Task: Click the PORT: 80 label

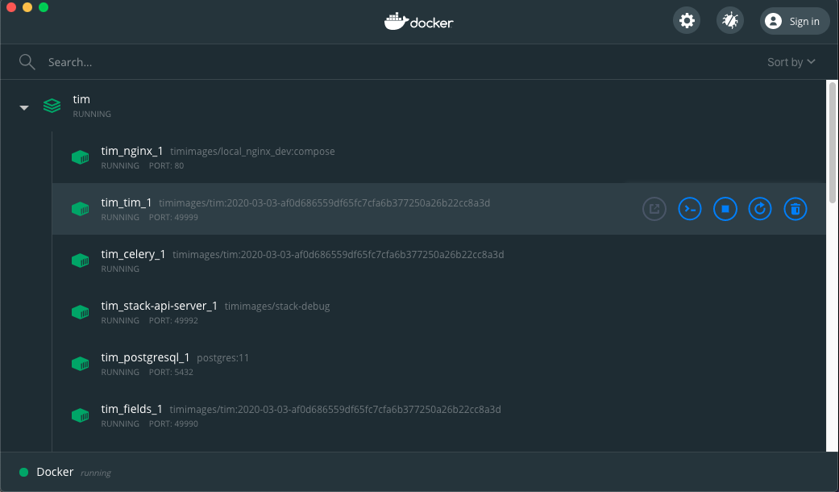Action: 166,166
